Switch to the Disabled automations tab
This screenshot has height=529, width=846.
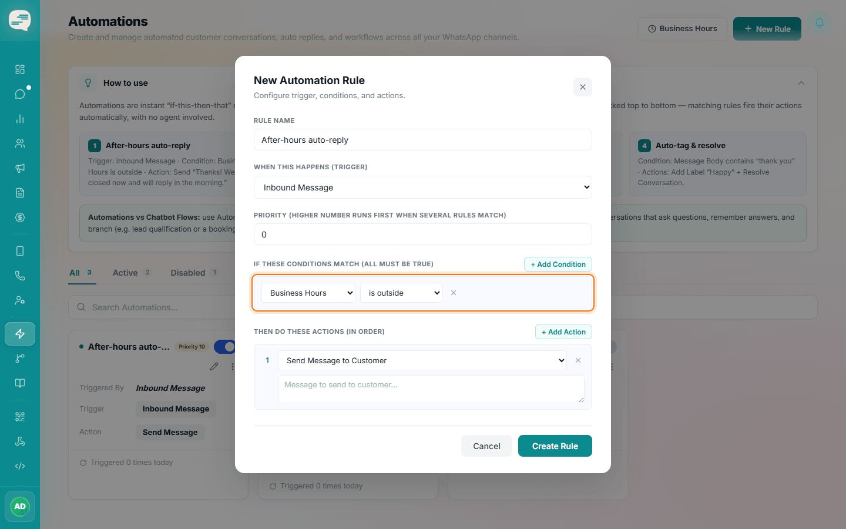(194, 273)
